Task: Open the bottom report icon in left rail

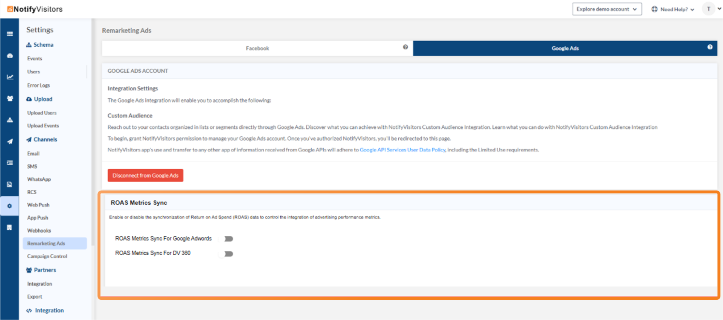Action: coord(10,227)
